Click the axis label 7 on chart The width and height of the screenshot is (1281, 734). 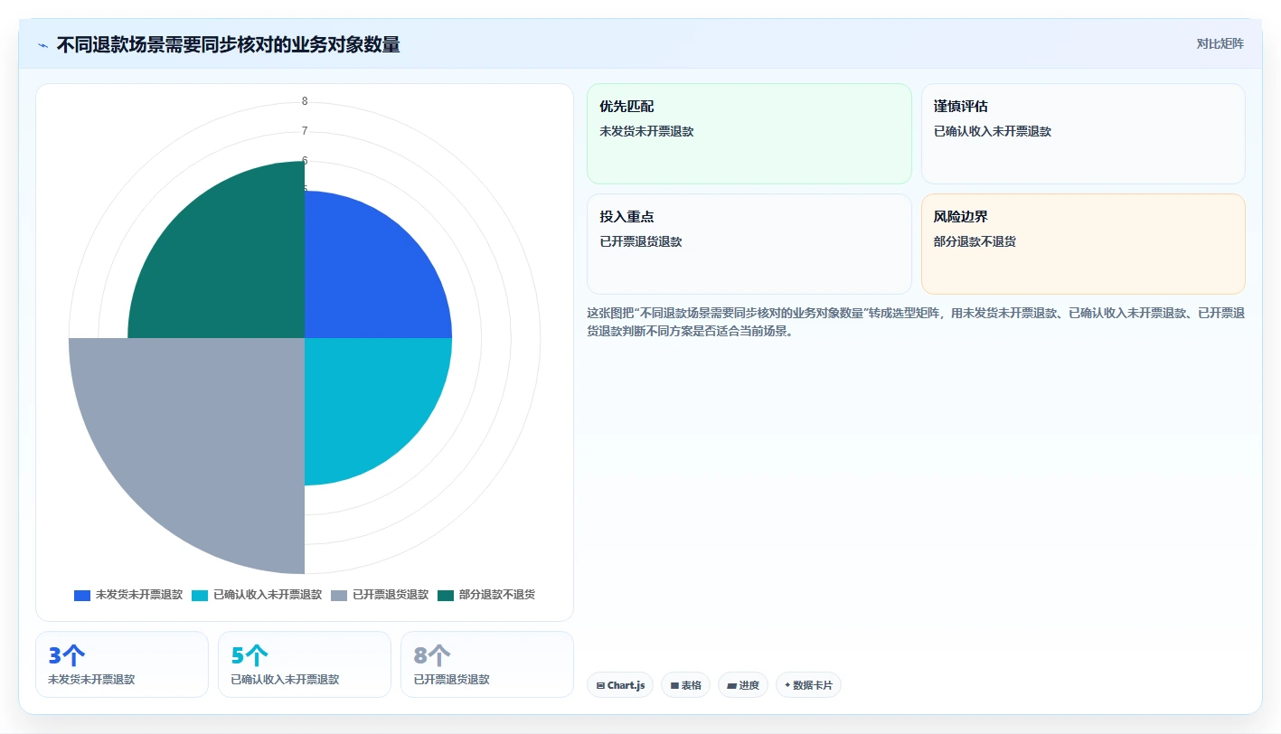(x=305, y=131)
